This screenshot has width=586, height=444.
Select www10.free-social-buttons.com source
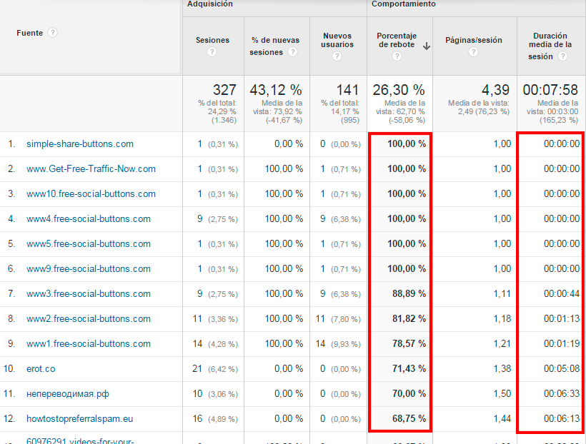point(91,194)
